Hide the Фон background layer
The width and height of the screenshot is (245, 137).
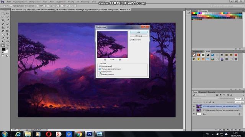click(x=194, y=114)
